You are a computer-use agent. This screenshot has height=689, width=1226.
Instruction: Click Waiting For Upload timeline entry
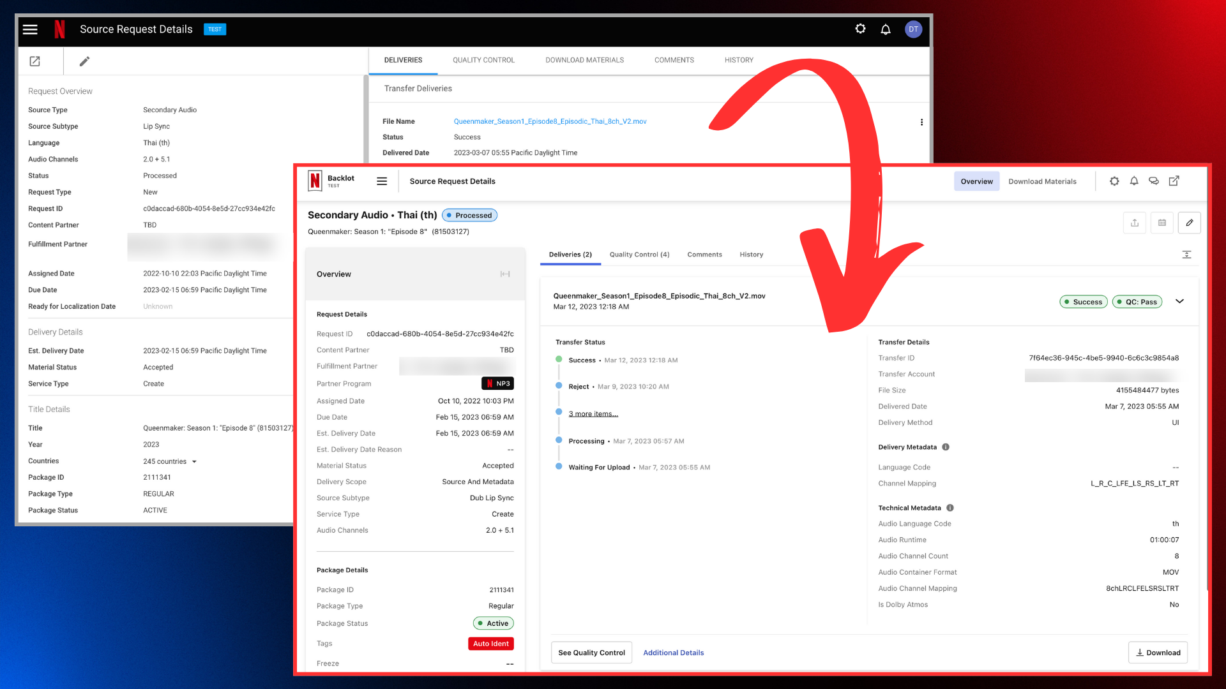pyautogui.click(x=639, y=468)
